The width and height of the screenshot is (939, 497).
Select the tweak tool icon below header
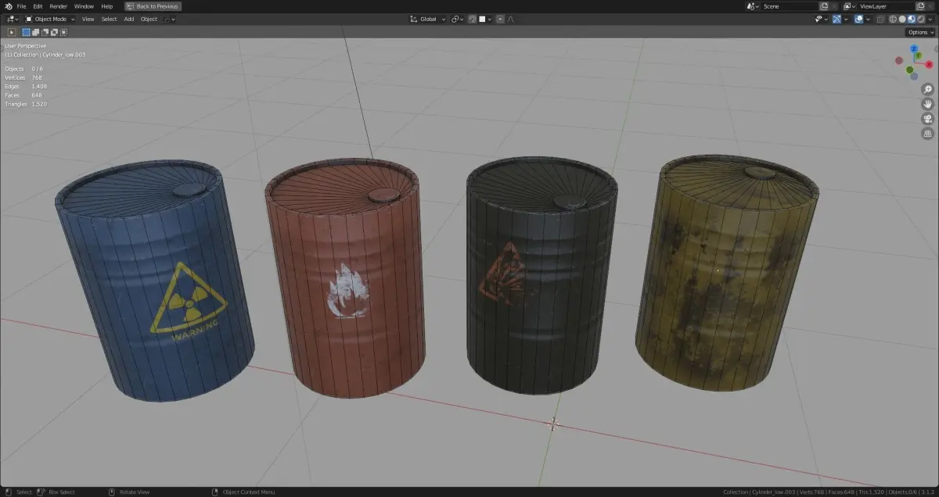[12, 32]
